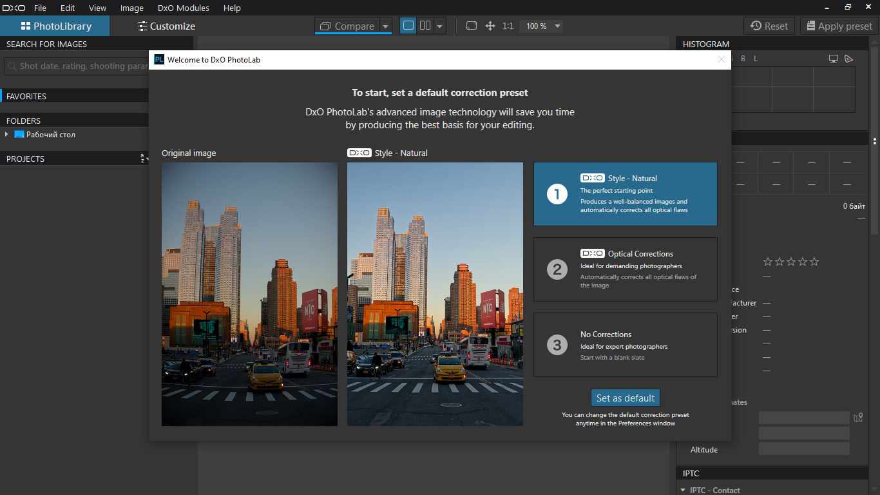Viewport: 880px width, 495px height.
Task: Collapse the IPTC - Contact section
Action: coord(683,490)
